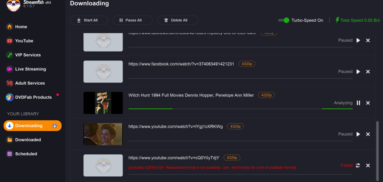Toggle Turbo-Speed off
The height and width of the screenshot is (182, 383).
(284, 20)
